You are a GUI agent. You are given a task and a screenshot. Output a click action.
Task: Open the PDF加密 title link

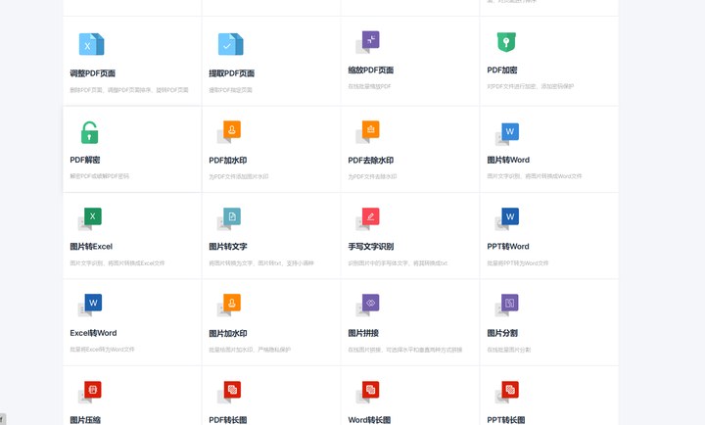tap(501, 71)
